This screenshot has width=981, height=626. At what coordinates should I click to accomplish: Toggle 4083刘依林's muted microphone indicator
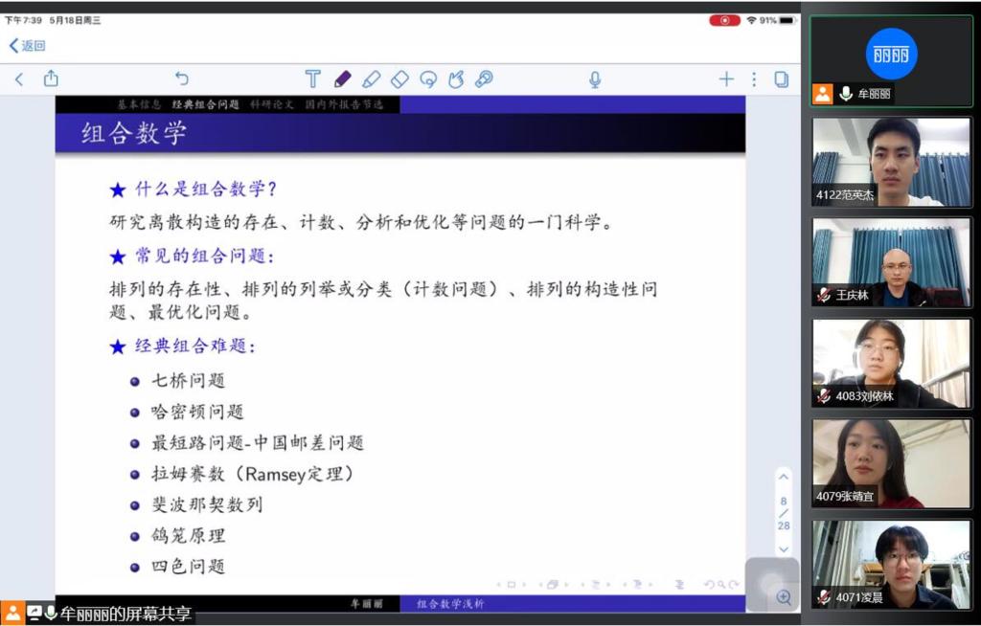(x=823, y=396)
